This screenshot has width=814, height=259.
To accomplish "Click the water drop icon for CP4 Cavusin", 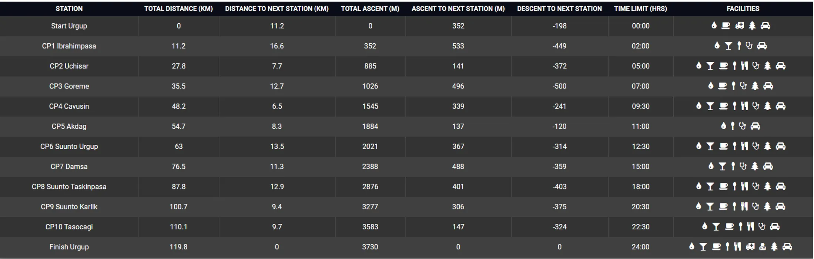I will (699, 106).
